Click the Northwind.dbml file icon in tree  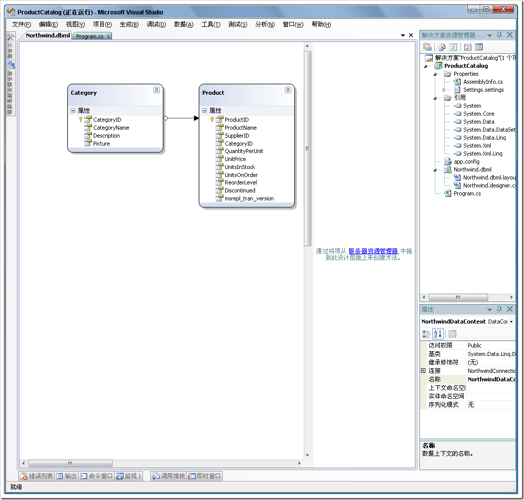(448, 169)
